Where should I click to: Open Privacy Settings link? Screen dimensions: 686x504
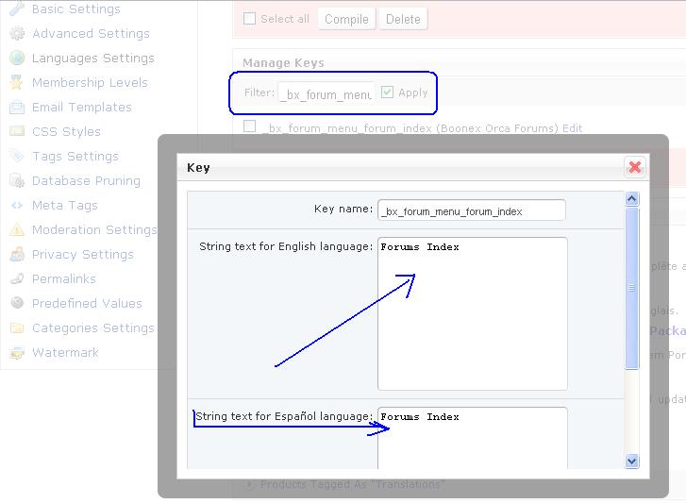click(x=83, y=254)
